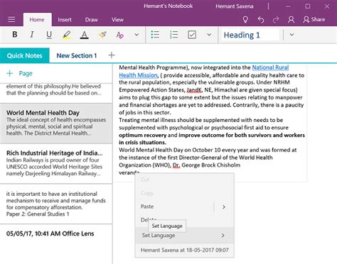Select the Quick Notes section
Screen dimensions: 337x264
pos(25,55)
